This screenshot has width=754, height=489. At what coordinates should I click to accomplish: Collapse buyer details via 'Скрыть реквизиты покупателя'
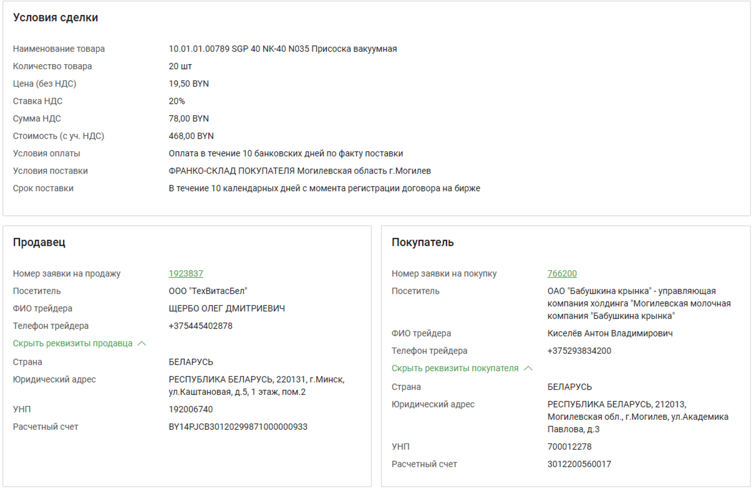click(x=455, y=368)
